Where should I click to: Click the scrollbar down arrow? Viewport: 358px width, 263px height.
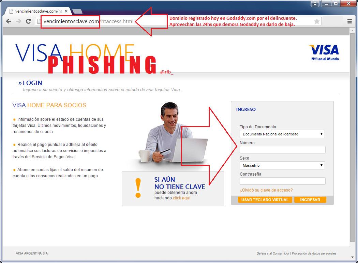click(x=352, y=257)
